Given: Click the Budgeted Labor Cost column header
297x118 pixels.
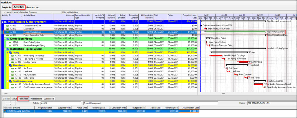Looking at the screenshot, I should pos(189,16).
